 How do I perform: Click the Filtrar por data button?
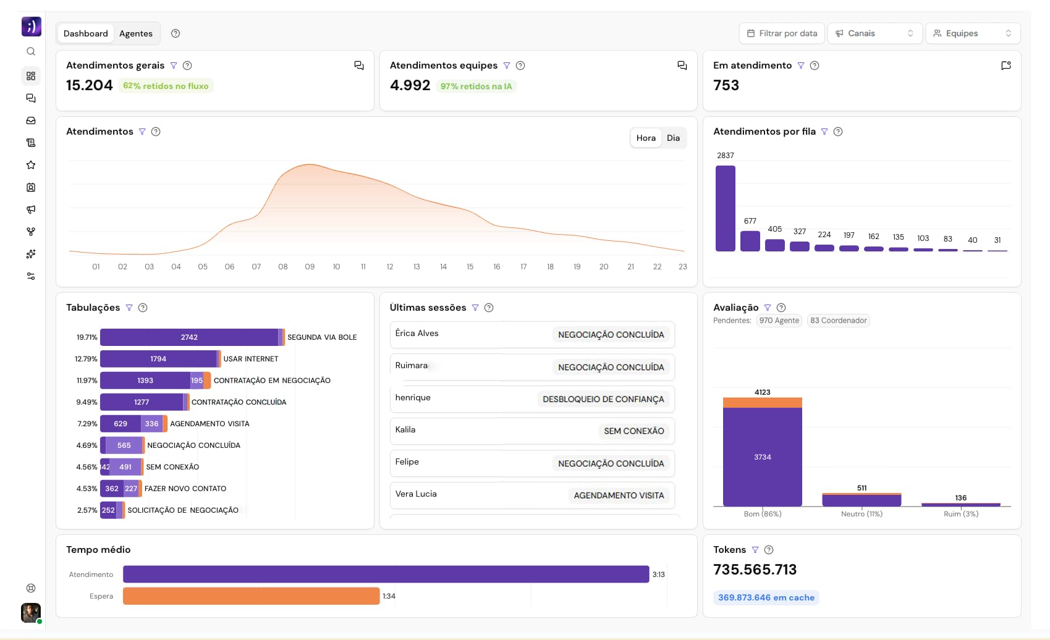[781, 33]
